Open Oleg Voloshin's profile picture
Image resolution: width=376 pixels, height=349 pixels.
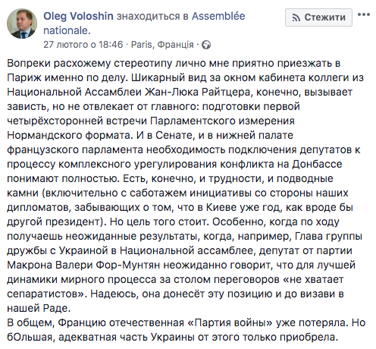coord(22,24)
